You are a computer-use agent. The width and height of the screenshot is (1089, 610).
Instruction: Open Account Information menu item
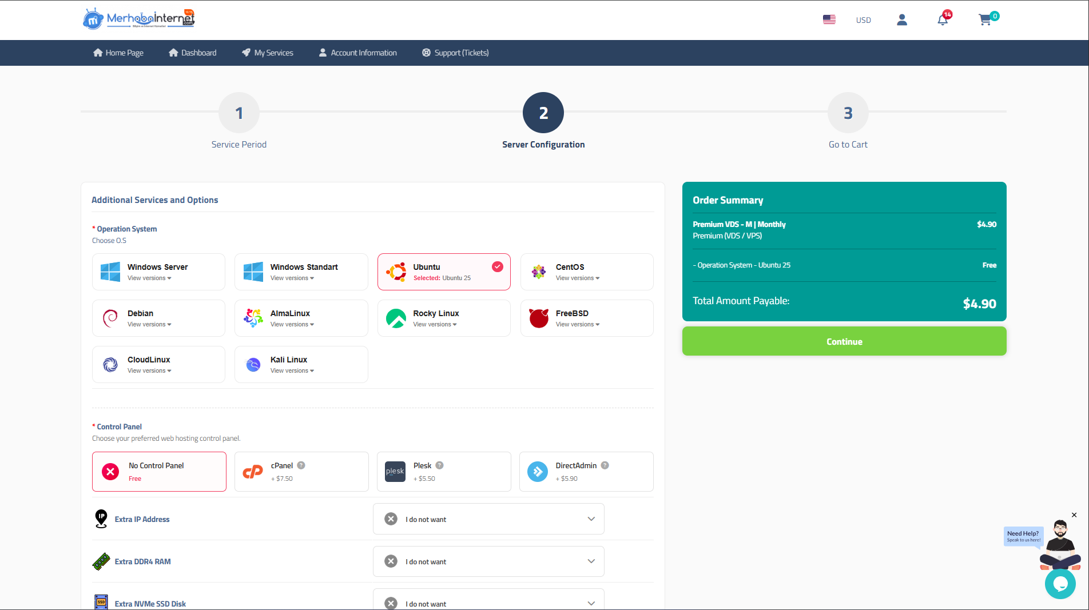click(x=357, y=53)
